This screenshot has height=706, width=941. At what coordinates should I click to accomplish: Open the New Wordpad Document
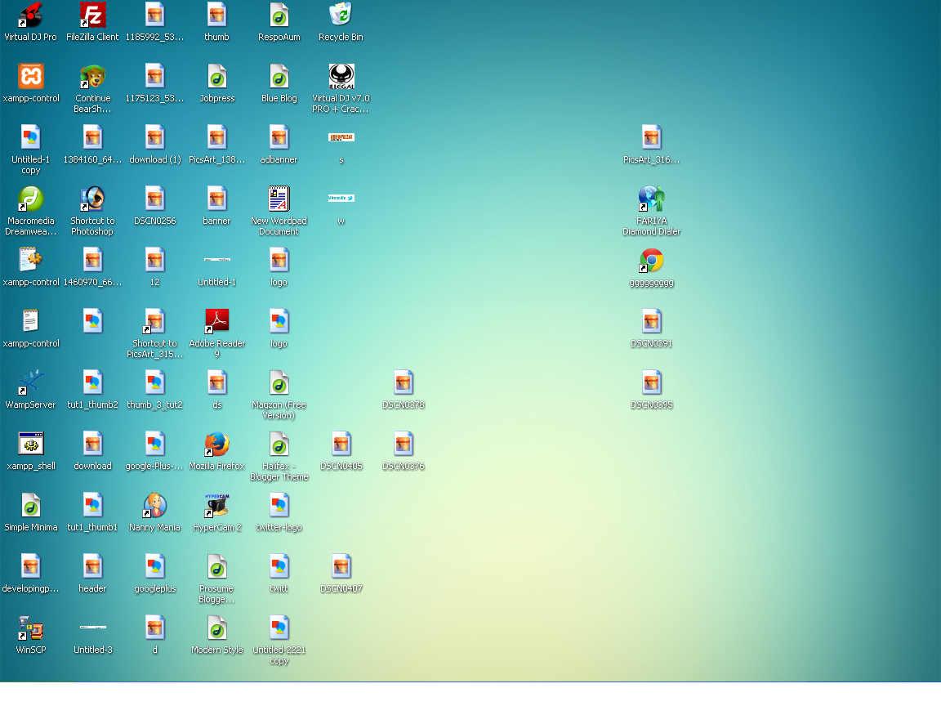279,199
